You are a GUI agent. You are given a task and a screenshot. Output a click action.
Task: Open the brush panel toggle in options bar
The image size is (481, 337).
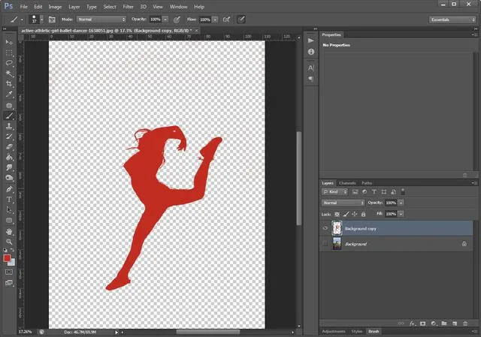click(52, 20)
